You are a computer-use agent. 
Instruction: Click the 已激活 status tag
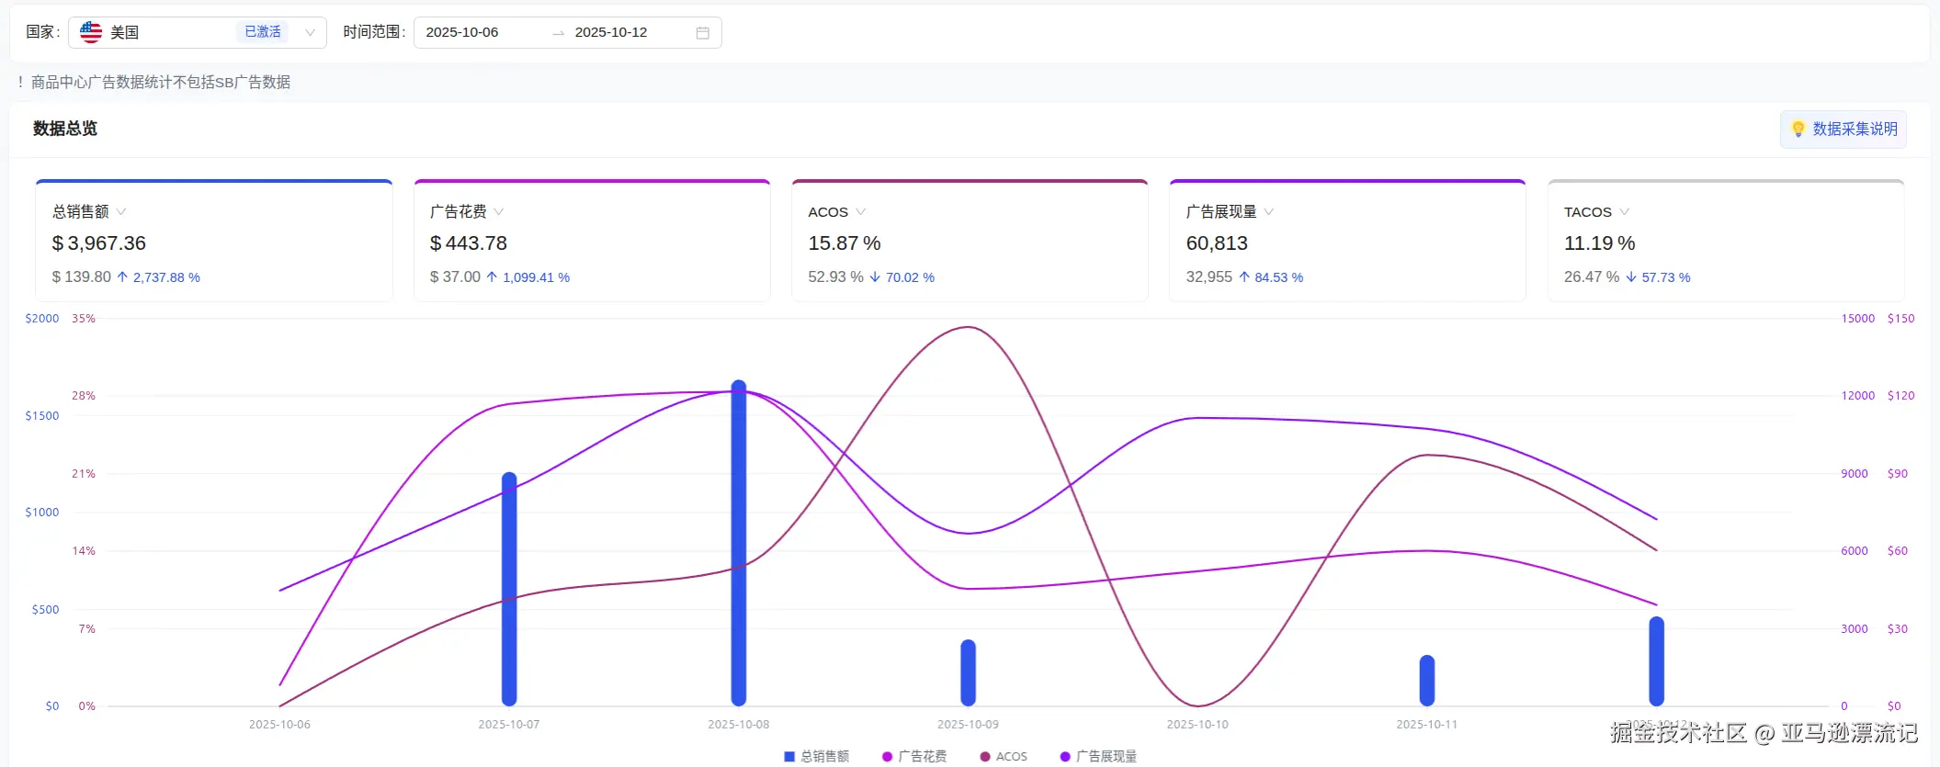click(263, 32)
